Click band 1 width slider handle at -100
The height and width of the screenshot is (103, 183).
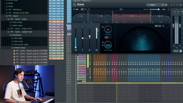pyautogui.click(x=76, y=48)
